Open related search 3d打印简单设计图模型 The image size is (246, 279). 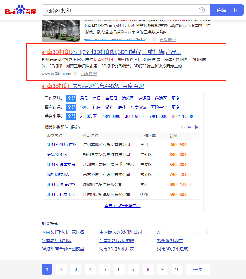(63, 249)
